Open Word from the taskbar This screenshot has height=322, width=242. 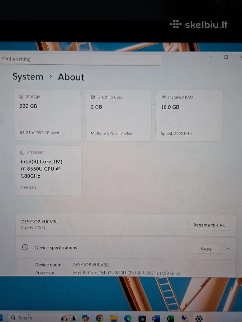click(x=156, y=318)
